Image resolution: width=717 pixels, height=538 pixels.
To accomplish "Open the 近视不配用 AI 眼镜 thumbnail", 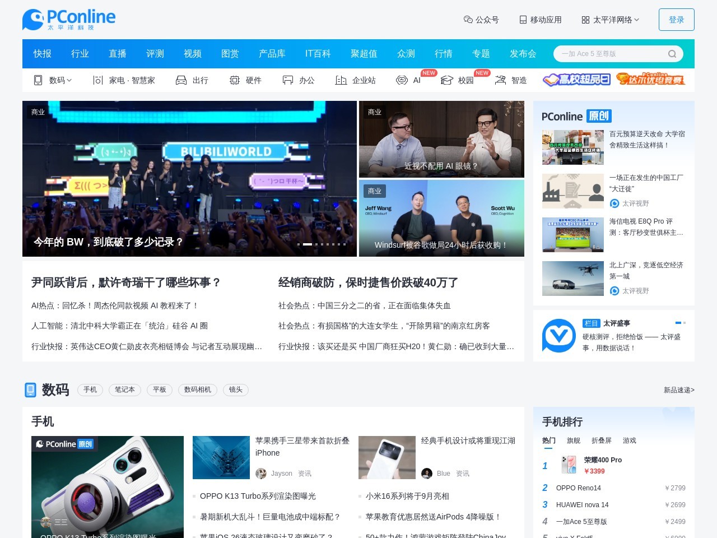I will [441, 139].
